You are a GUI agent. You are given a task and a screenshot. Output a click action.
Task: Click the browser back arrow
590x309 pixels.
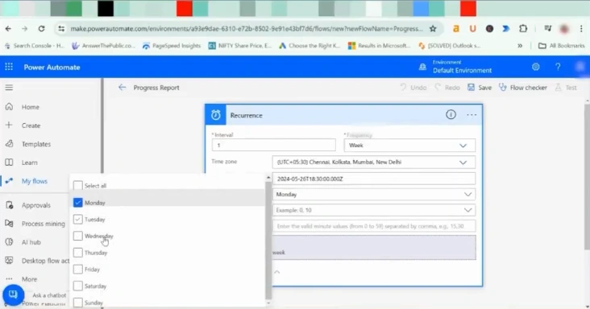[x=8, y=28]
